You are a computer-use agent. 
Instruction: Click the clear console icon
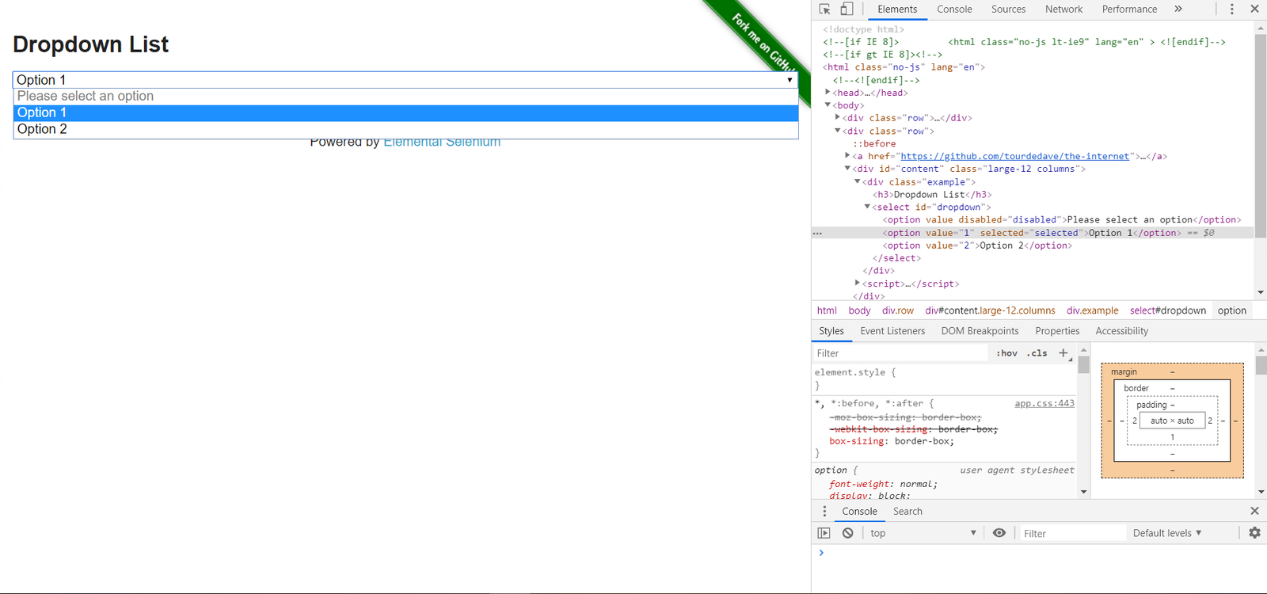pyautogui.click(x=847, y=533)
